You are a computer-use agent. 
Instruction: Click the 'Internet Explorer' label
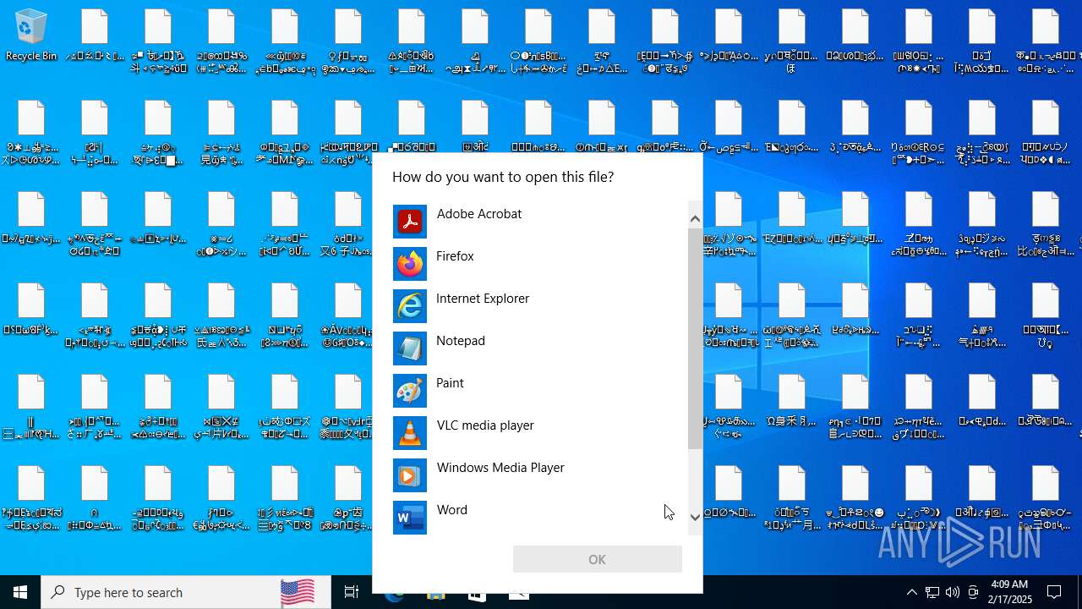tap(483, 299)
